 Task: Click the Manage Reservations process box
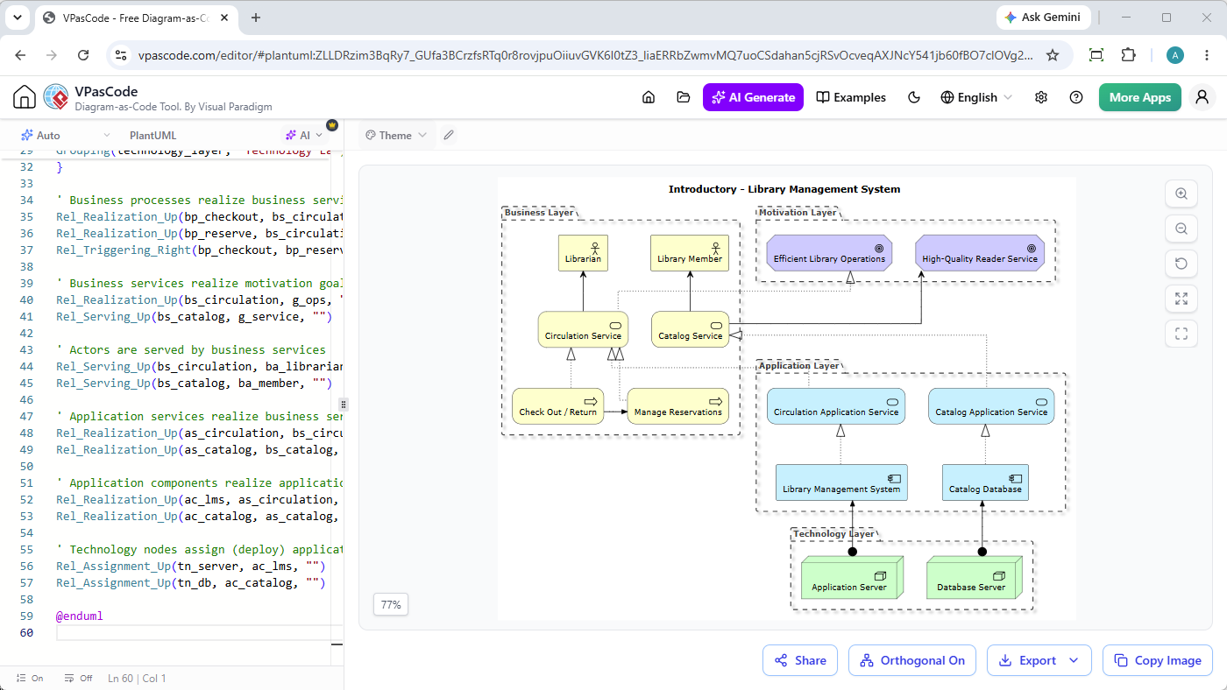(x=678, y=405)
